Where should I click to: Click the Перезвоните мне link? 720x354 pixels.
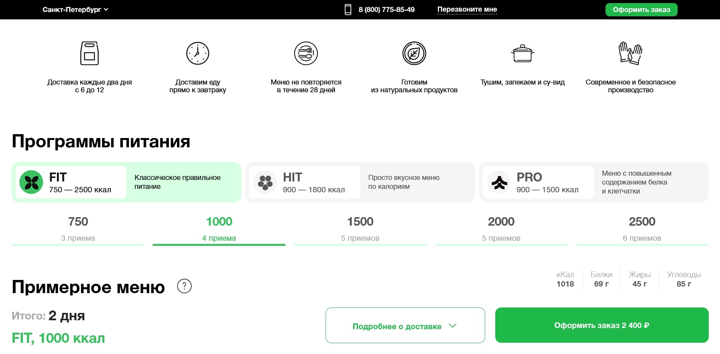pos(467,9)
